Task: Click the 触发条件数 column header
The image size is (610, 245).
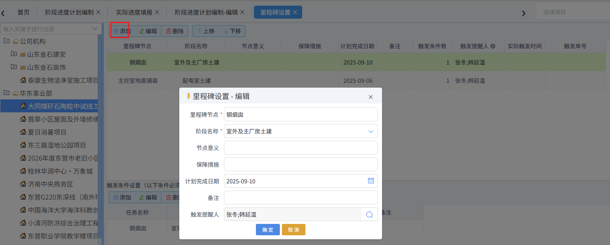Action: pyautogui.click(x=432, y=46)
